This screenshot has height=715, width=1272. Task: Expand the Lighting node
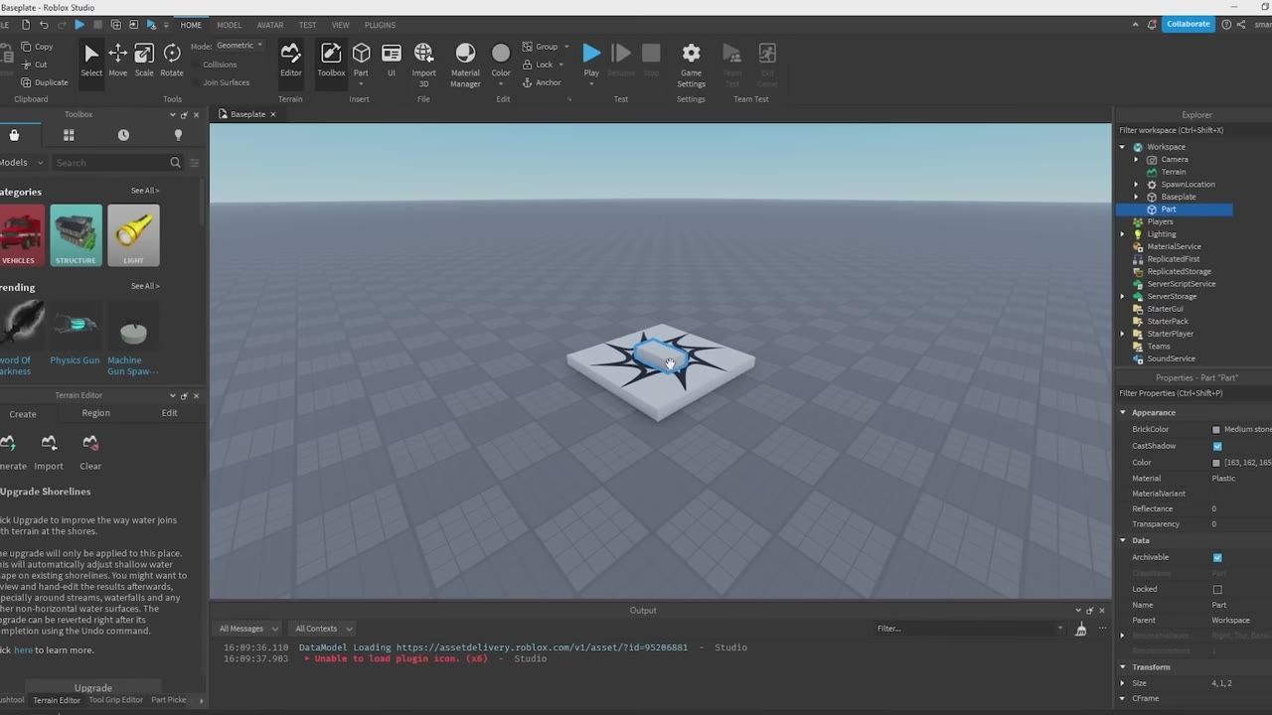click(1123, 234)
